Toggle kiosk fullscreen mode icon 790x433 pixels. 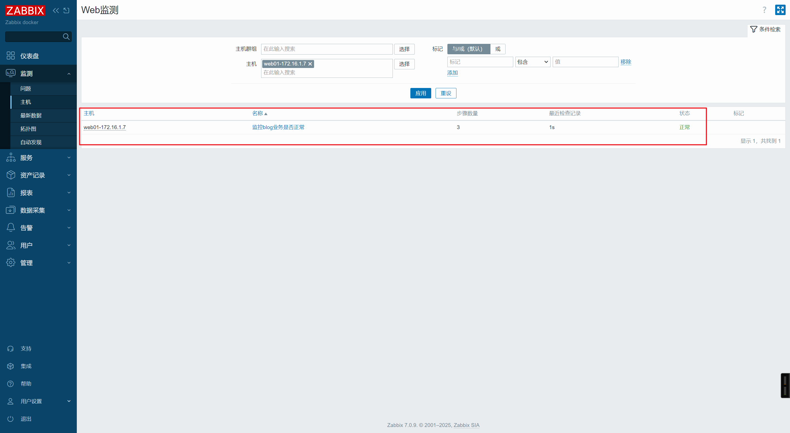click(x=780, y=10)
